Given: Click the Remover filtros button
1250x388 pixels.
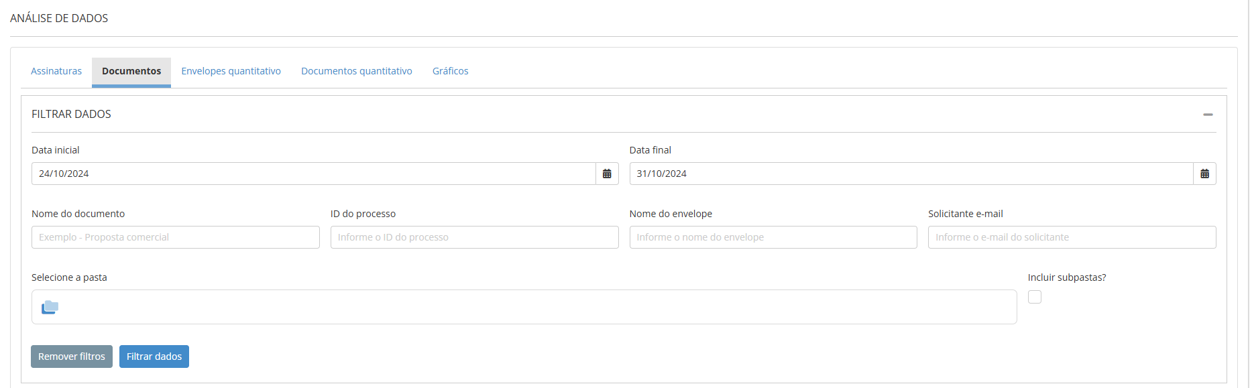Looking at the screenshot, I should click(x=72, y=357).
